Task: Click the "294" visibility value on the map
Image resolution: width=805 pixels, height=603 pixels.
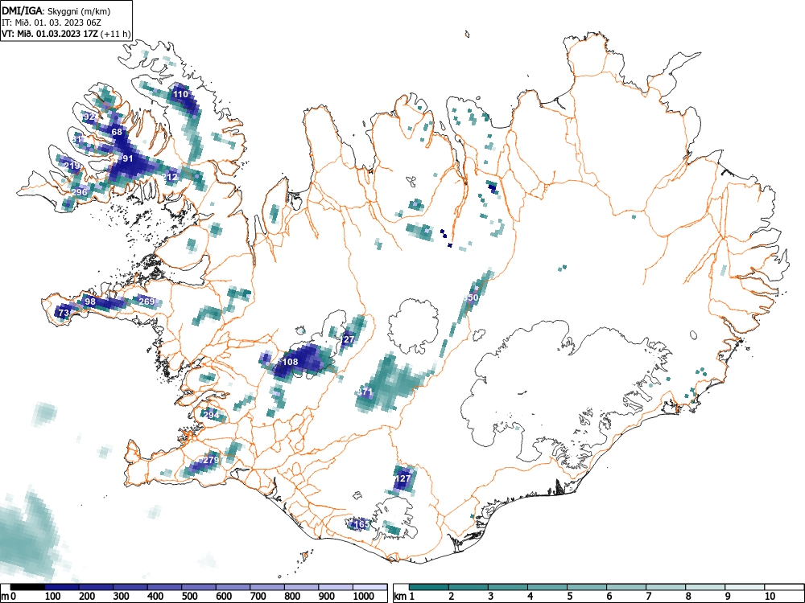Action: pos(212,415)
